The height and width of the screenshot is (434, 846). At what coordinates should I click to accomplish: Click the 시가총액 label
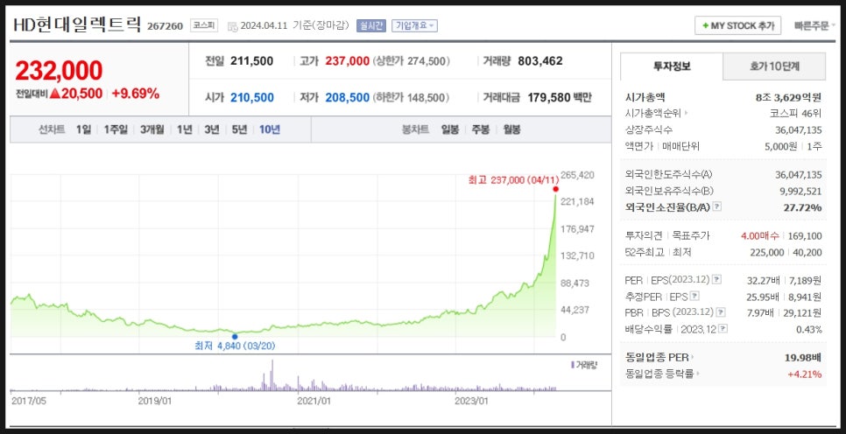[x=645, y=97]
